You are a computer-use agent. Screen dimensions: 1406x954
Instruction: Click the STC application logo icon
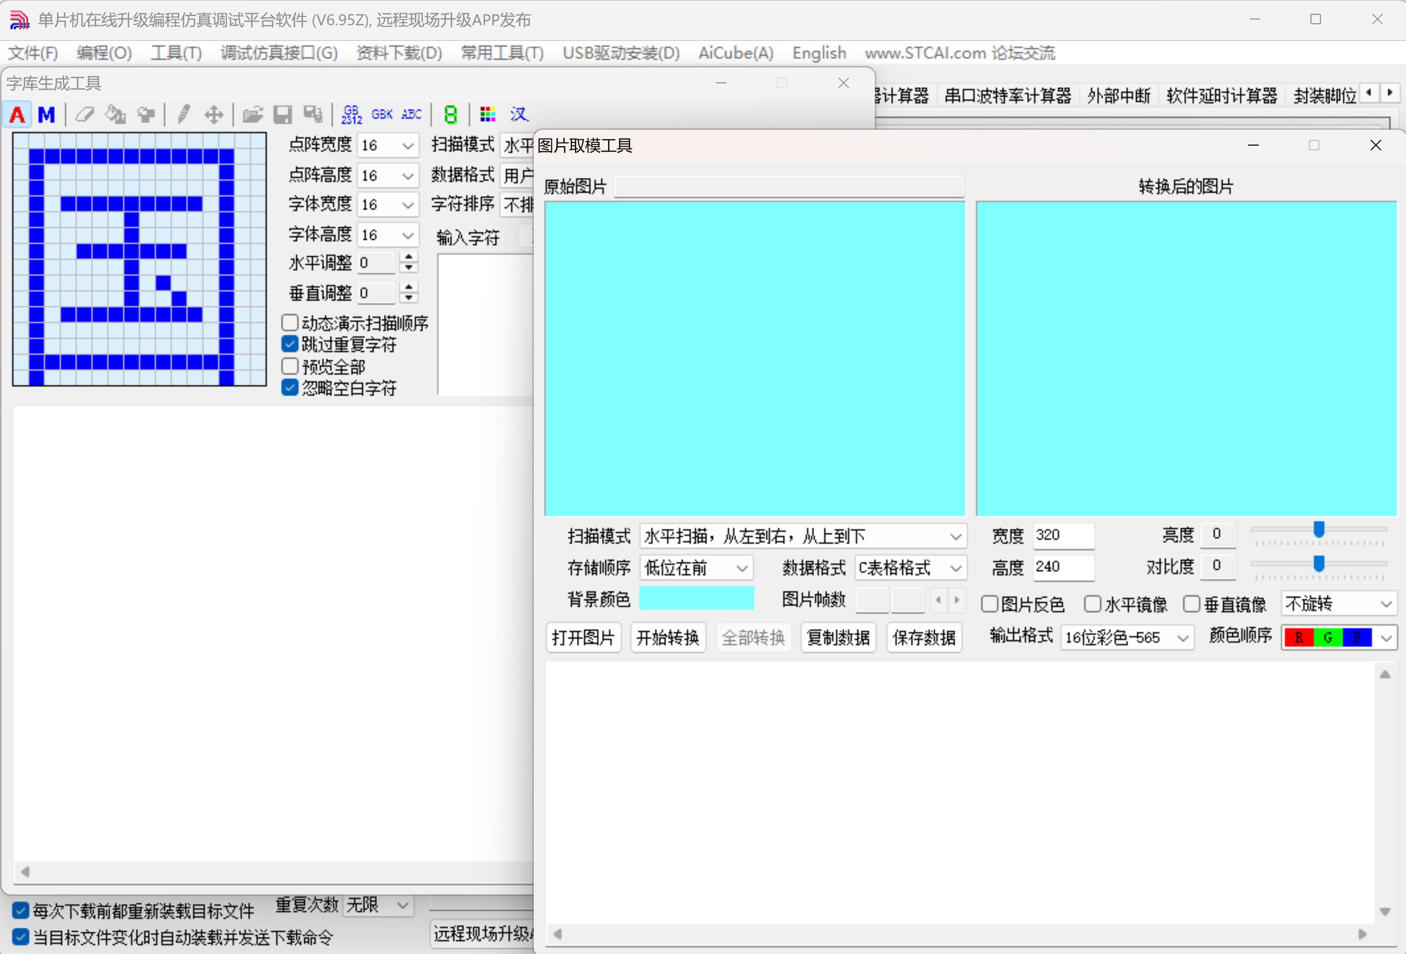(x=19, y=20)
